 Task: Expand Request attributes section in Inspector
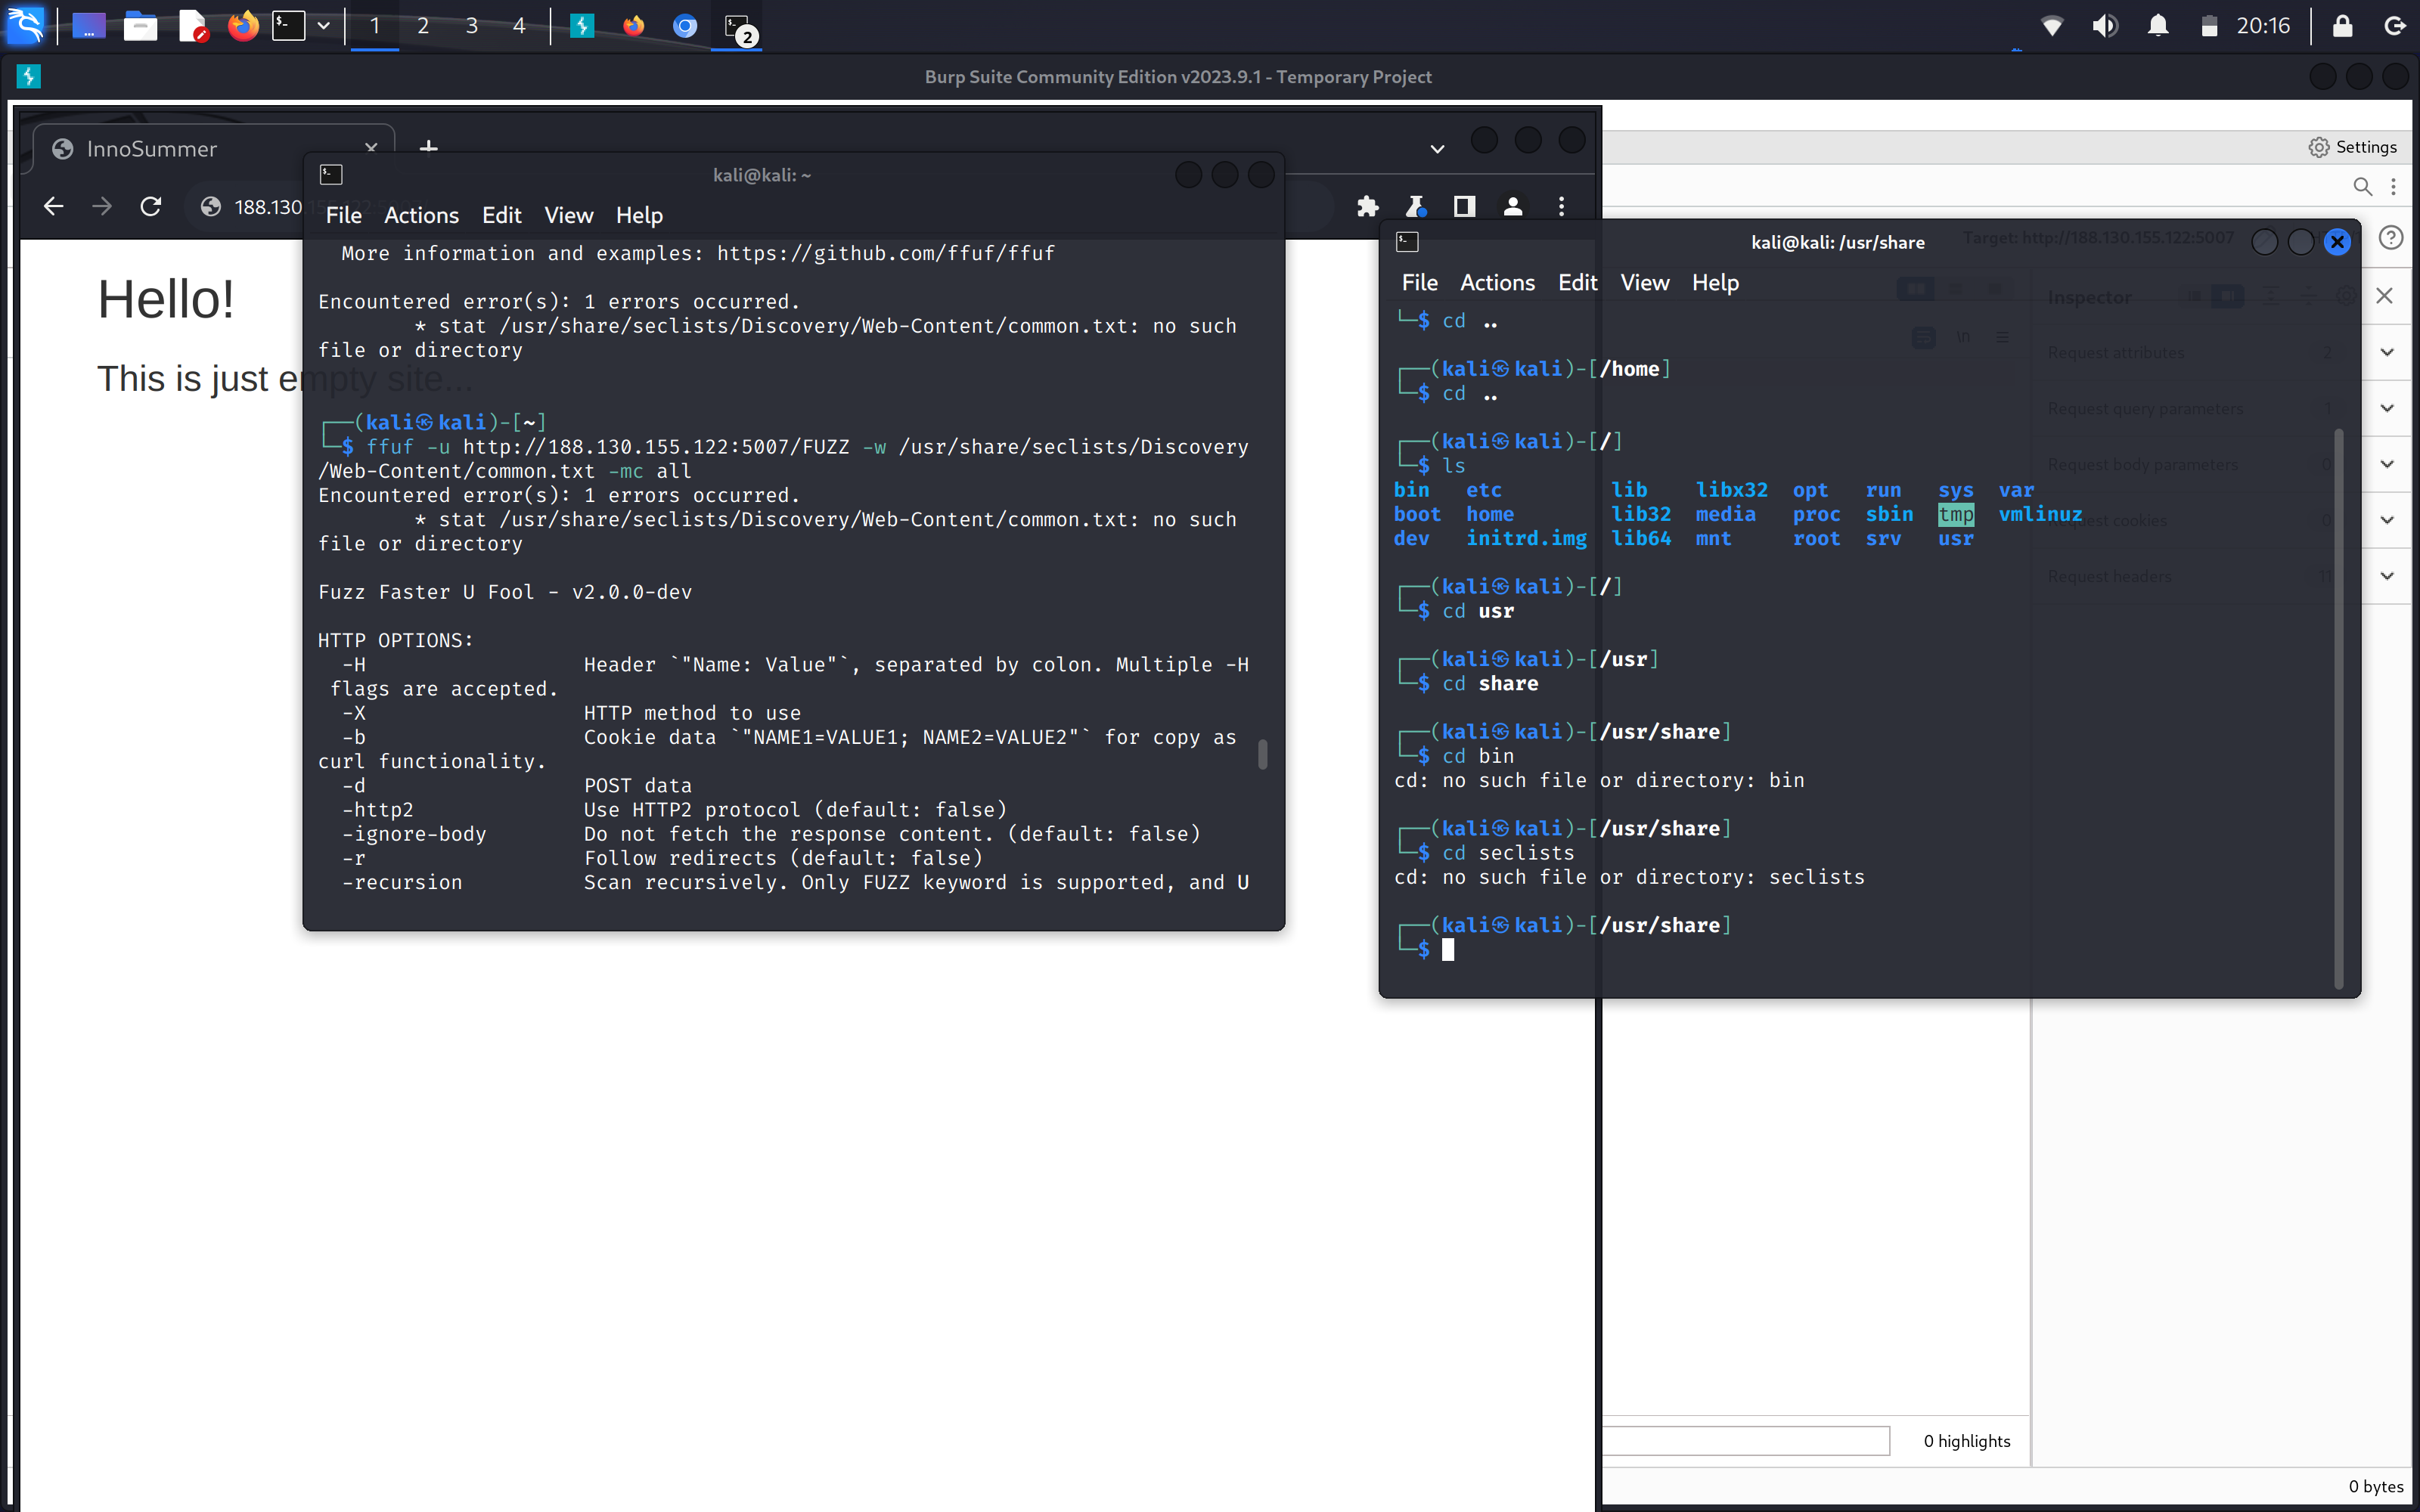[2387, 352]
